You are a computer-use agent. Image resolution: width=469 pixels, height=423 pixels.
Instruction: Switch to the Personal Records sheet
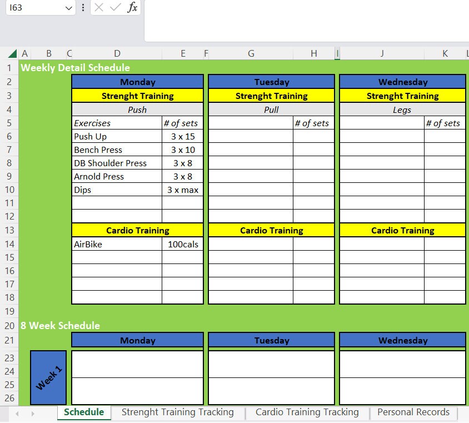pos(413,412)
